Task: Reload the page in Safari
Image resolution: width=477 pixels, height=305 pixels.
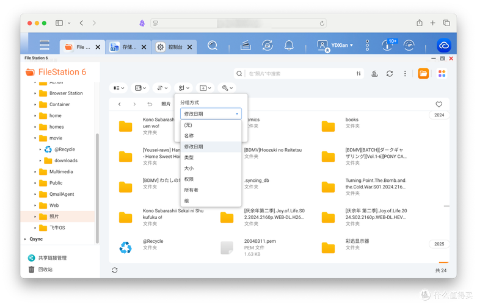Action: tap(322, 23)
